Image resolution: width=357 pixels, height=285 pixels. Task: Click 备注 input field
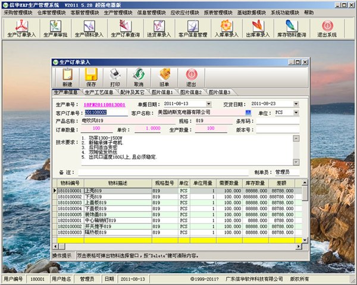[163, 173]
